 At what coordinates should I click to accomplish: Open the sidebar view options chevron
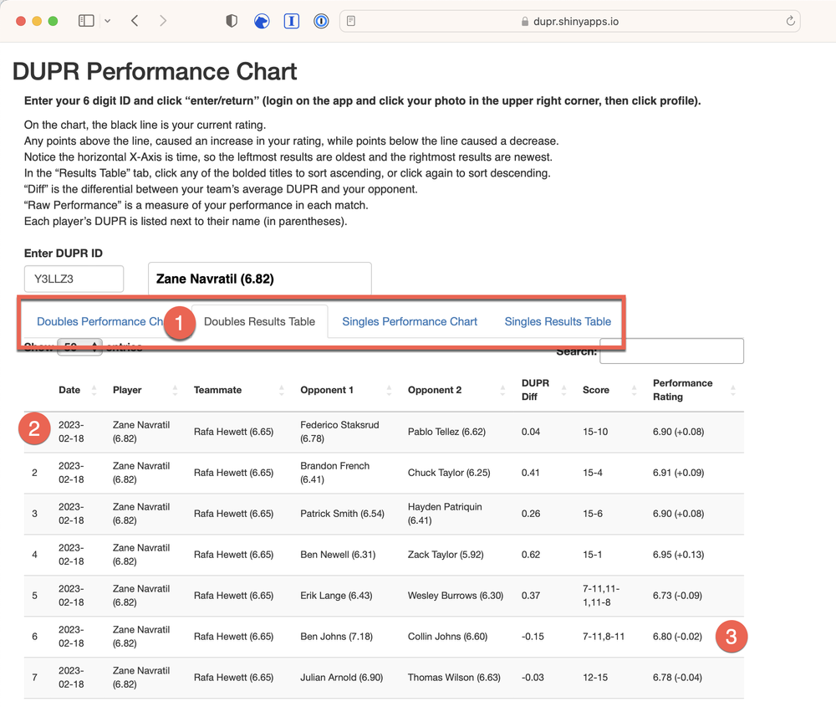(x=107, y=20)
